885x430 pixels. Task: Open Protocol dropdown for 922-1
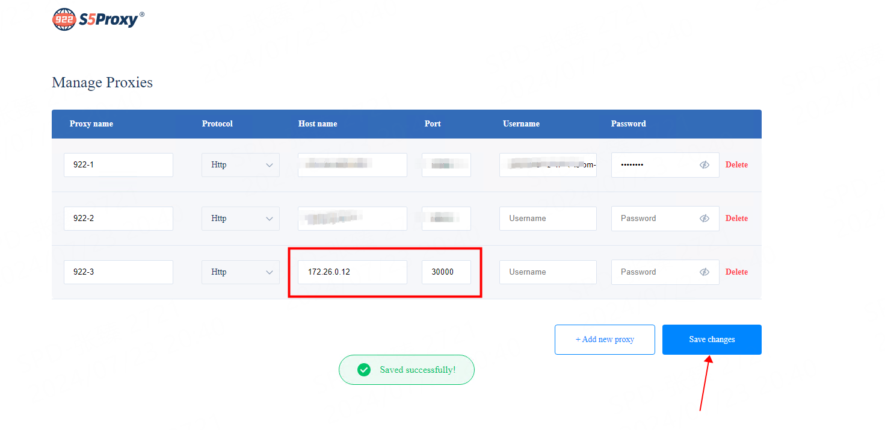[x=240, y=165]
